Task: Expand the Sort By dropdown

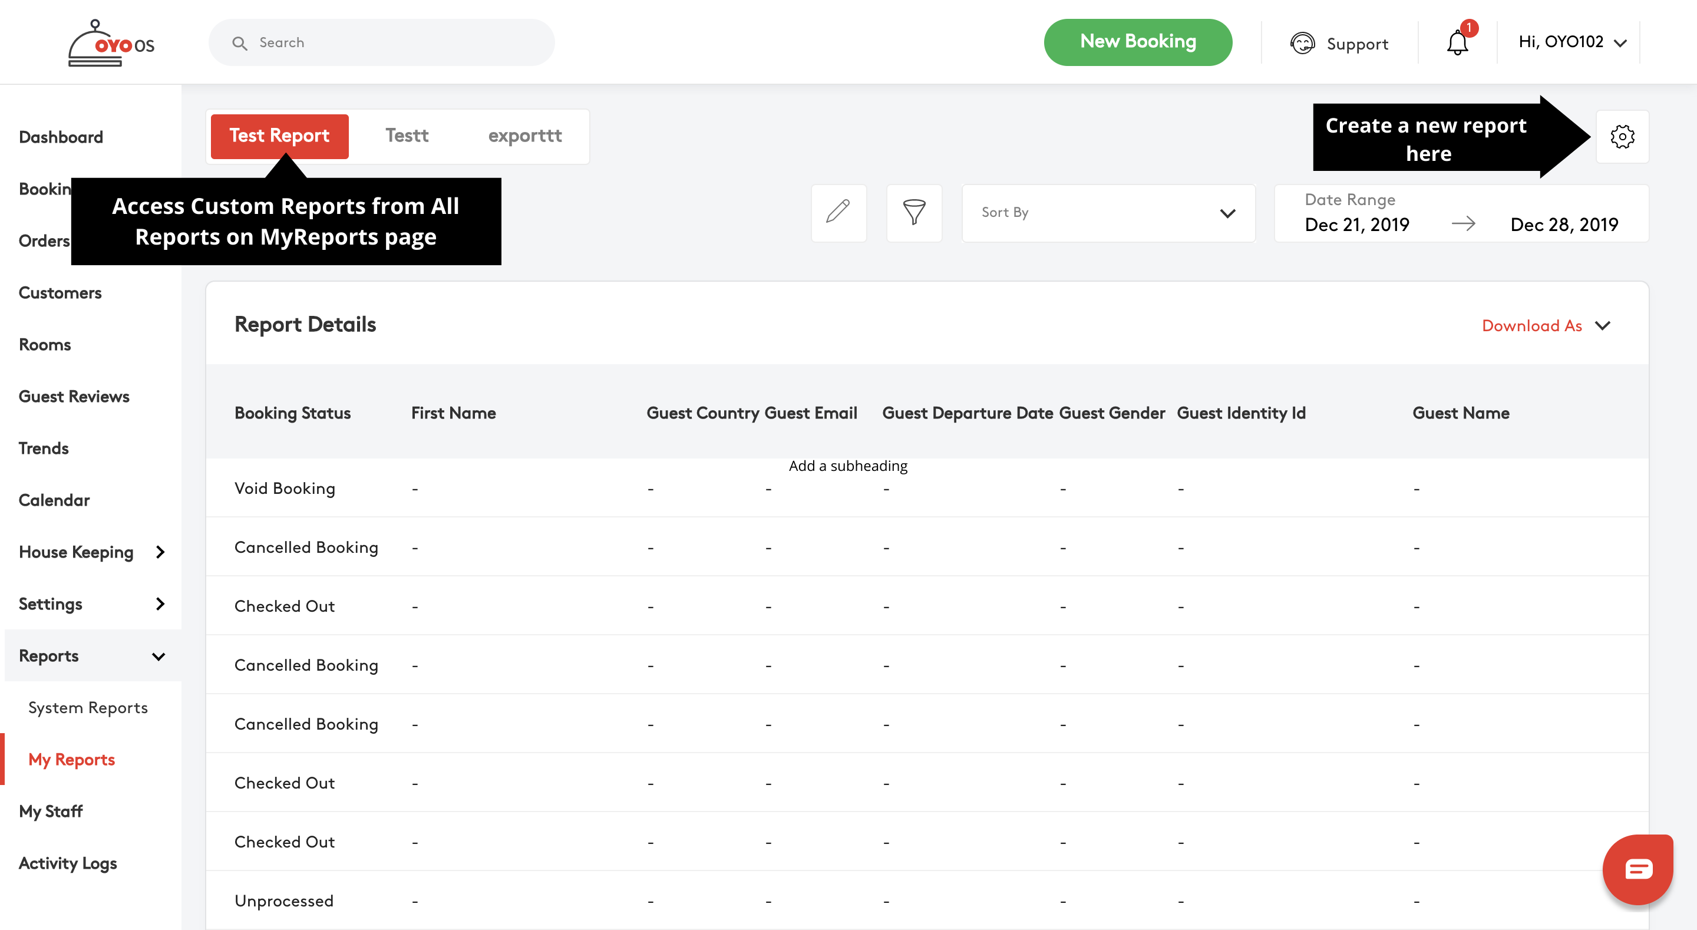Action: (x=1108, y=212)
